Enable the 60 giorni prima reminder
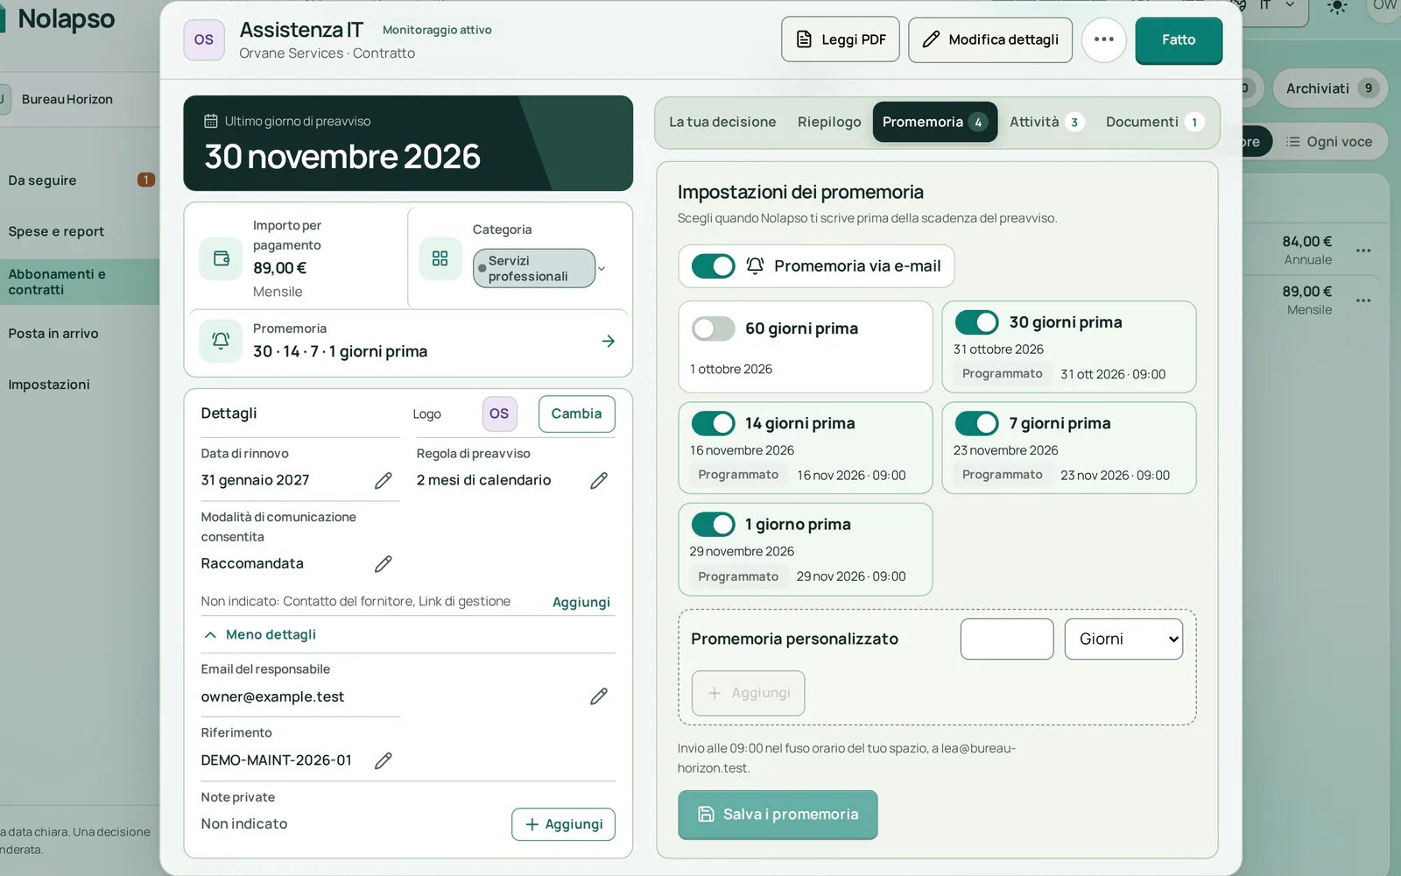Screen dimensions: 1401x876 tap(713, 328)
